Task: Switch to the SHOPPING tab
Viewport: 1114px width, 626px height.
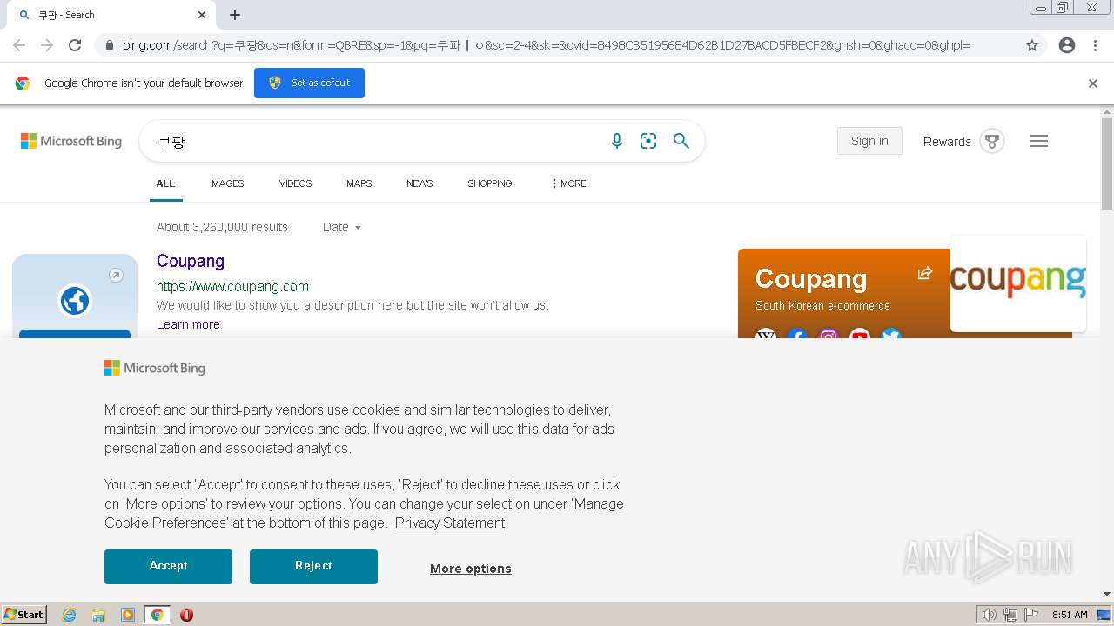Action: coord(489,183)
